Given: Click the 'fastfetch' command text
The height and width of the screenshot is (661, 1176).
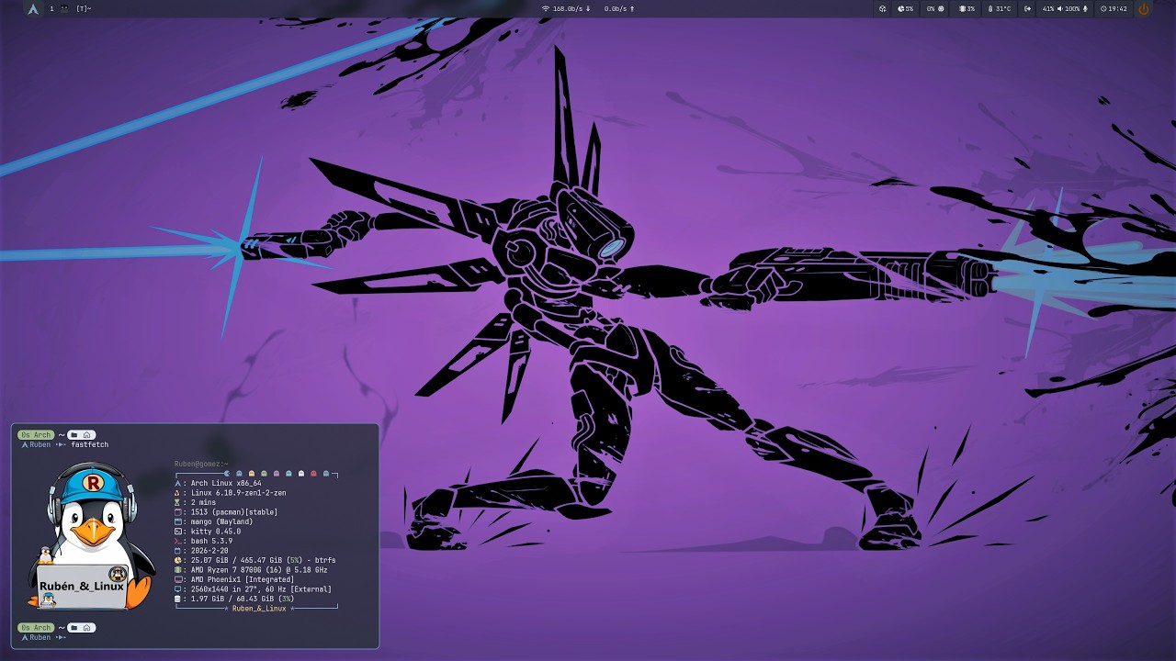Looking at the screenshot, I should click(90, 444).
